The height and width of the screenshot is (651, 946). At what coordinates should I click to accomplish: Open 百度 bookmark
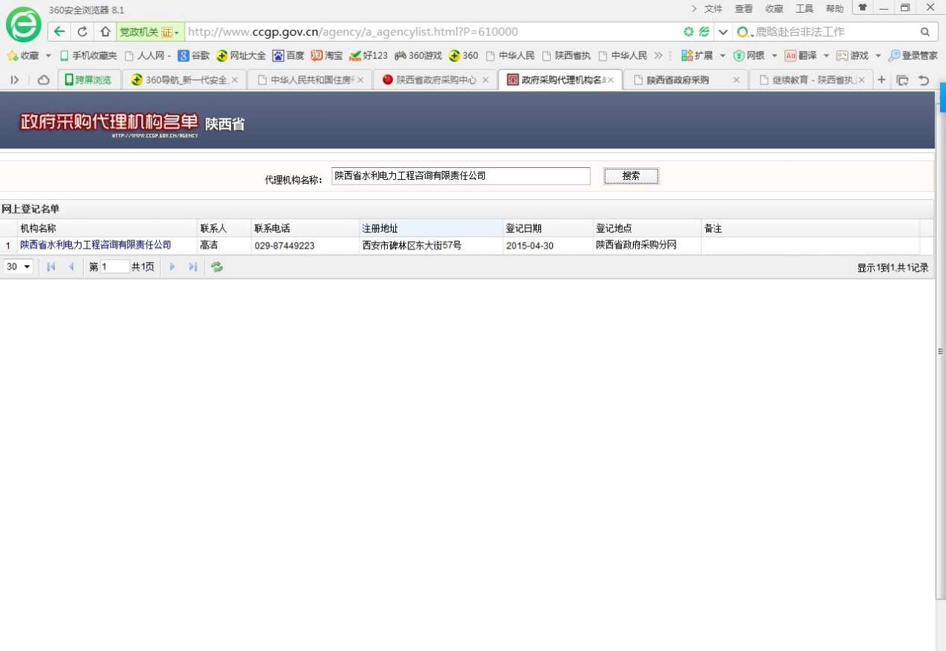point(288,55)
